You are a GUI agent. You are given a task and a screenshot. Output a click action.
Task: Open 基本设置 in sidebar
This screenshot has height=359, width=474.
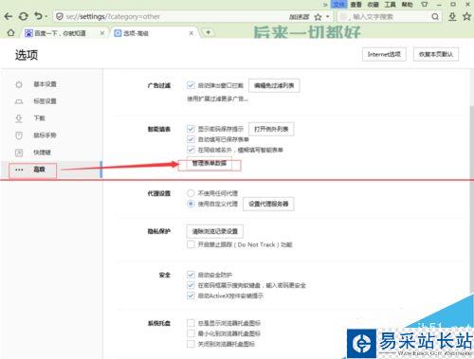click(x=45, y=84)
